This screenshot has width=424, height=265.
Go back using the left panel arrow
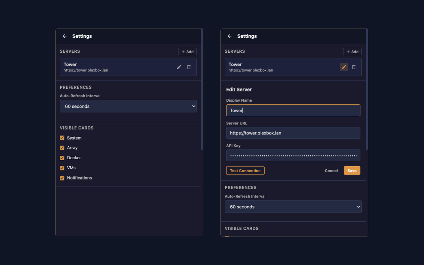[65, 36]
